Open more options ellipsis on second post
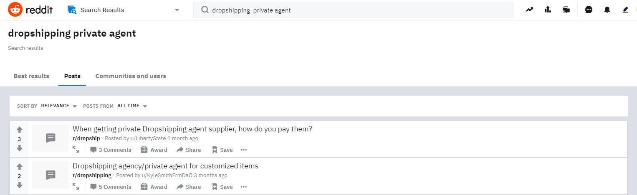The width and height of the screenshot is (637, 195). (x=244, y=187)
